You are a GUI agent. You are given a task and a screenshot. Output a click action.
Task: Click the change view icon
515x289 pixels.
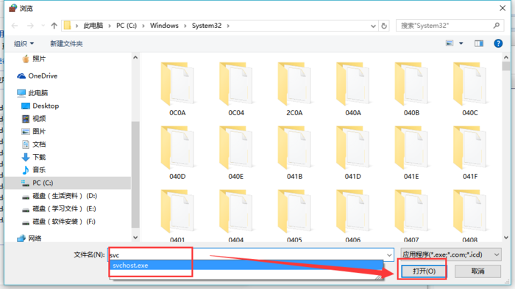pos(450,43)
